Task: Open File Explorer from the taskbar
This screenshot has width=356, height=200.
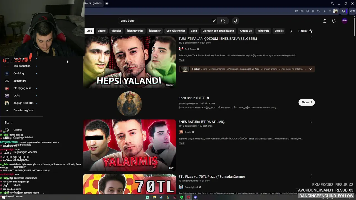Action: [154, 197]
